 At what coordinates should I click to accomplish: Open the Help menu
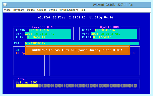[83, 10]
